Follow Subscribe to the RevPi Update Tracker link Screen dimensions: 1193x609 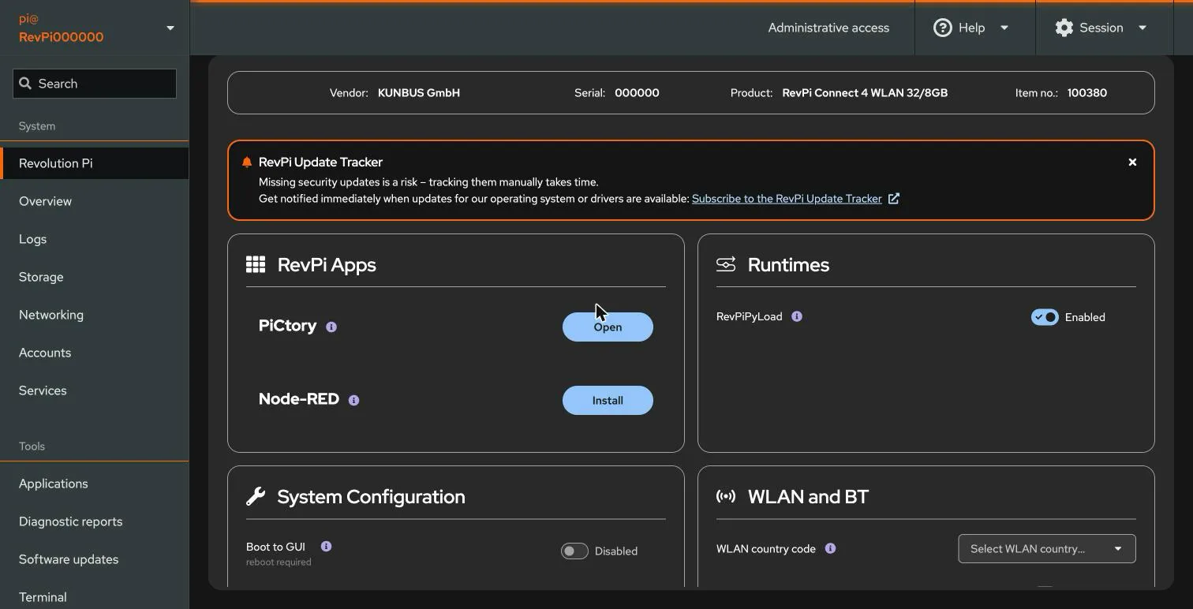(787, 199)
